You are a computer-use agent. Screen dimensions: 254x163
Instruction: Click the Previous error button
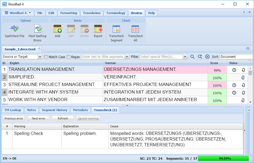pos(14,118)
